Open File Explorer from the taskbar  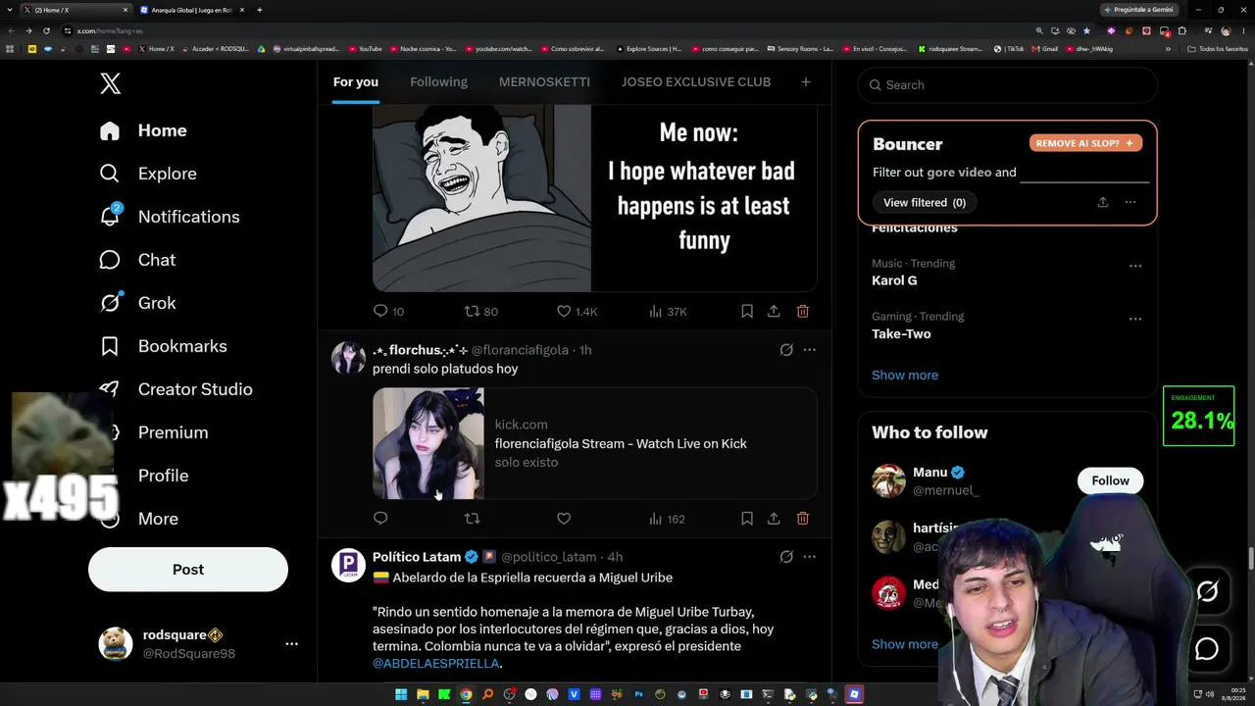(423, 695)
